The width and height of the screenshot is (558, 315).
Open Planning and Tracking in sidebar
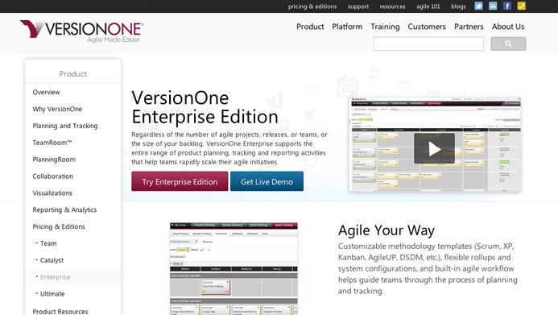[x=65, y=126]
